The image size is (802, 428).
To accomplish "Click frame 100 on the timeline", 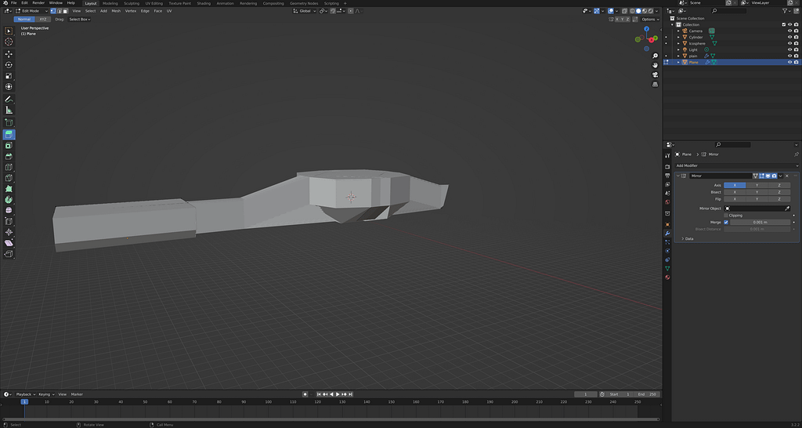I will [268, 401].
